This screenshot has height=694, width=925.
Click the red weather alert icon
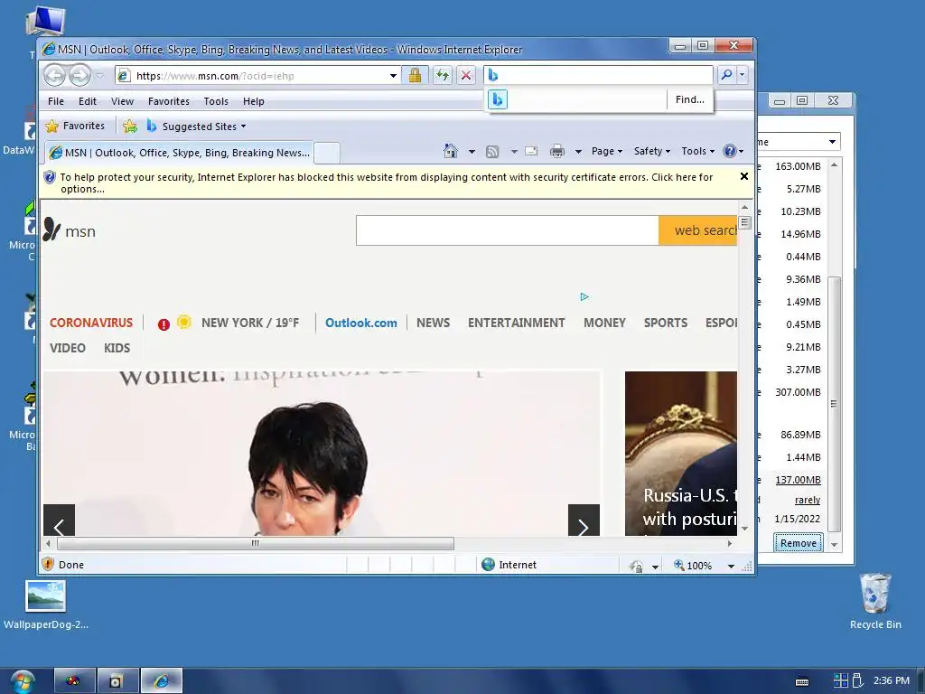164,324
